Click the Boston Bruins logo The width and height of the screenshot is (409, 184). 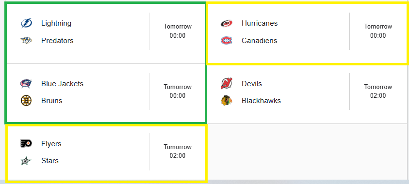pyautogui.click(x=26, y=101)
